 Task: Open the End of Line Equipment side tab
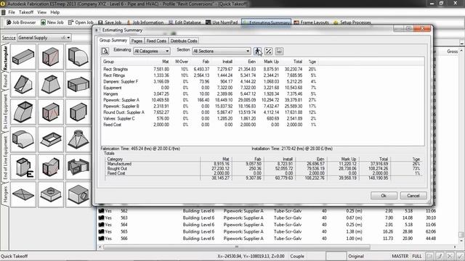click(5, 157)
